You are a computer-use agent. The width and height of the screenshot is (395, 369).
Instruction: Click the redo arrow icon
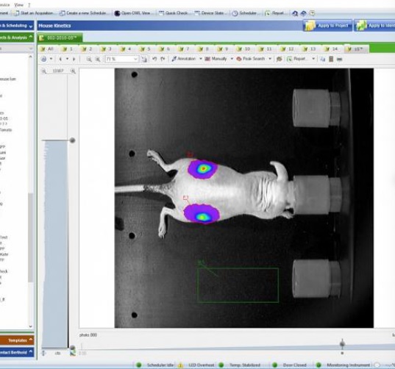click(x=163, y=59)
